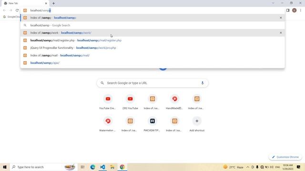The image size is (305, 171).
Task: Open File Explorer from taskbar
Action: pos(112,167)
